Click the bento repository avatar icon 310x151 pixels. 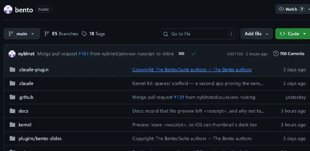click(x=8, y=9)
